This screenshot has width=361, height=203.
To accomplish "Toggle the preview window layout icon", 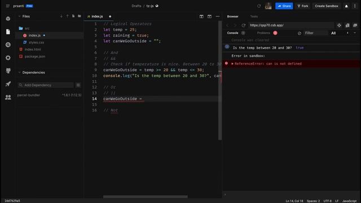I will (209, 16).
